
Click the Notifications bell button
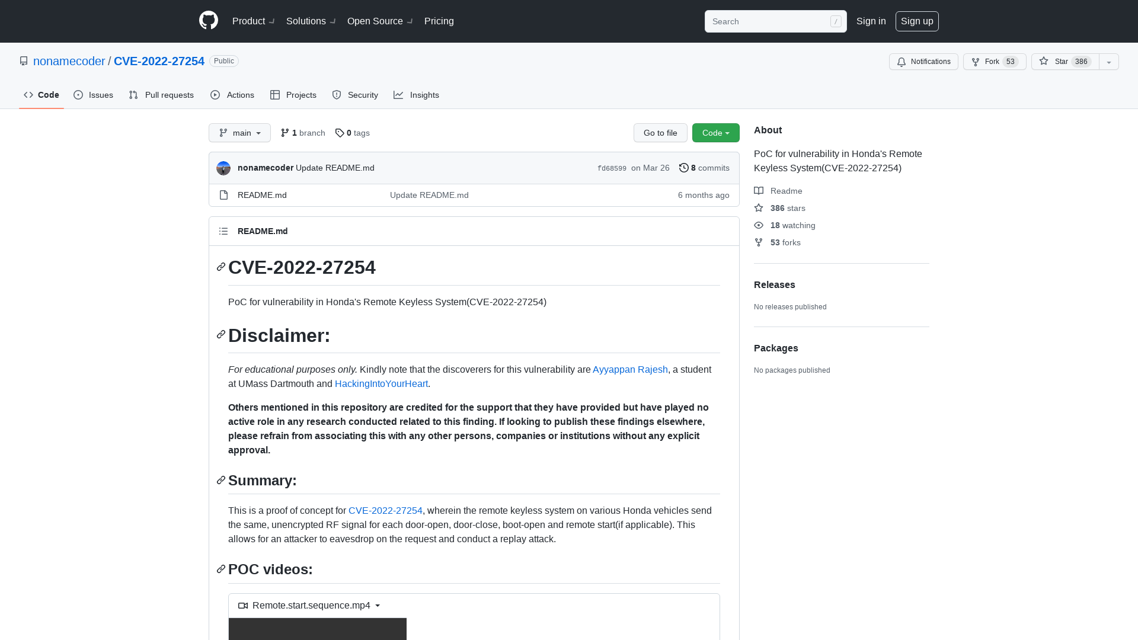click(923, 62)
